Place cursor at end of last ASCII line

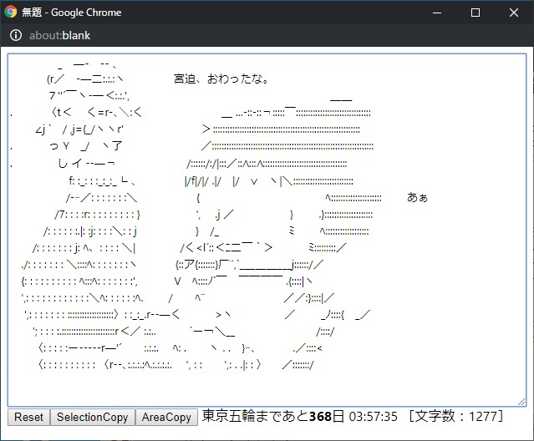(316, 366)
